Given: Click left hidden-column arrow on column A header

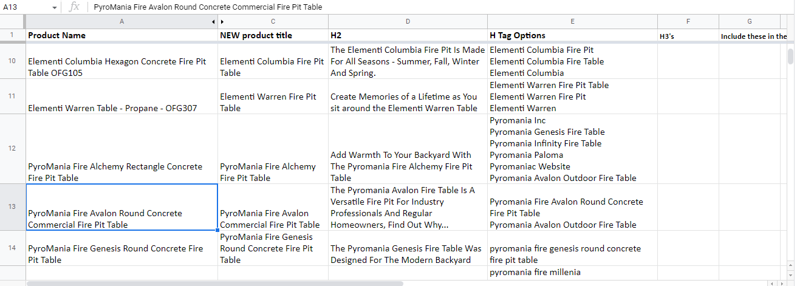Looking at the screenshot, I should (213, 21).
